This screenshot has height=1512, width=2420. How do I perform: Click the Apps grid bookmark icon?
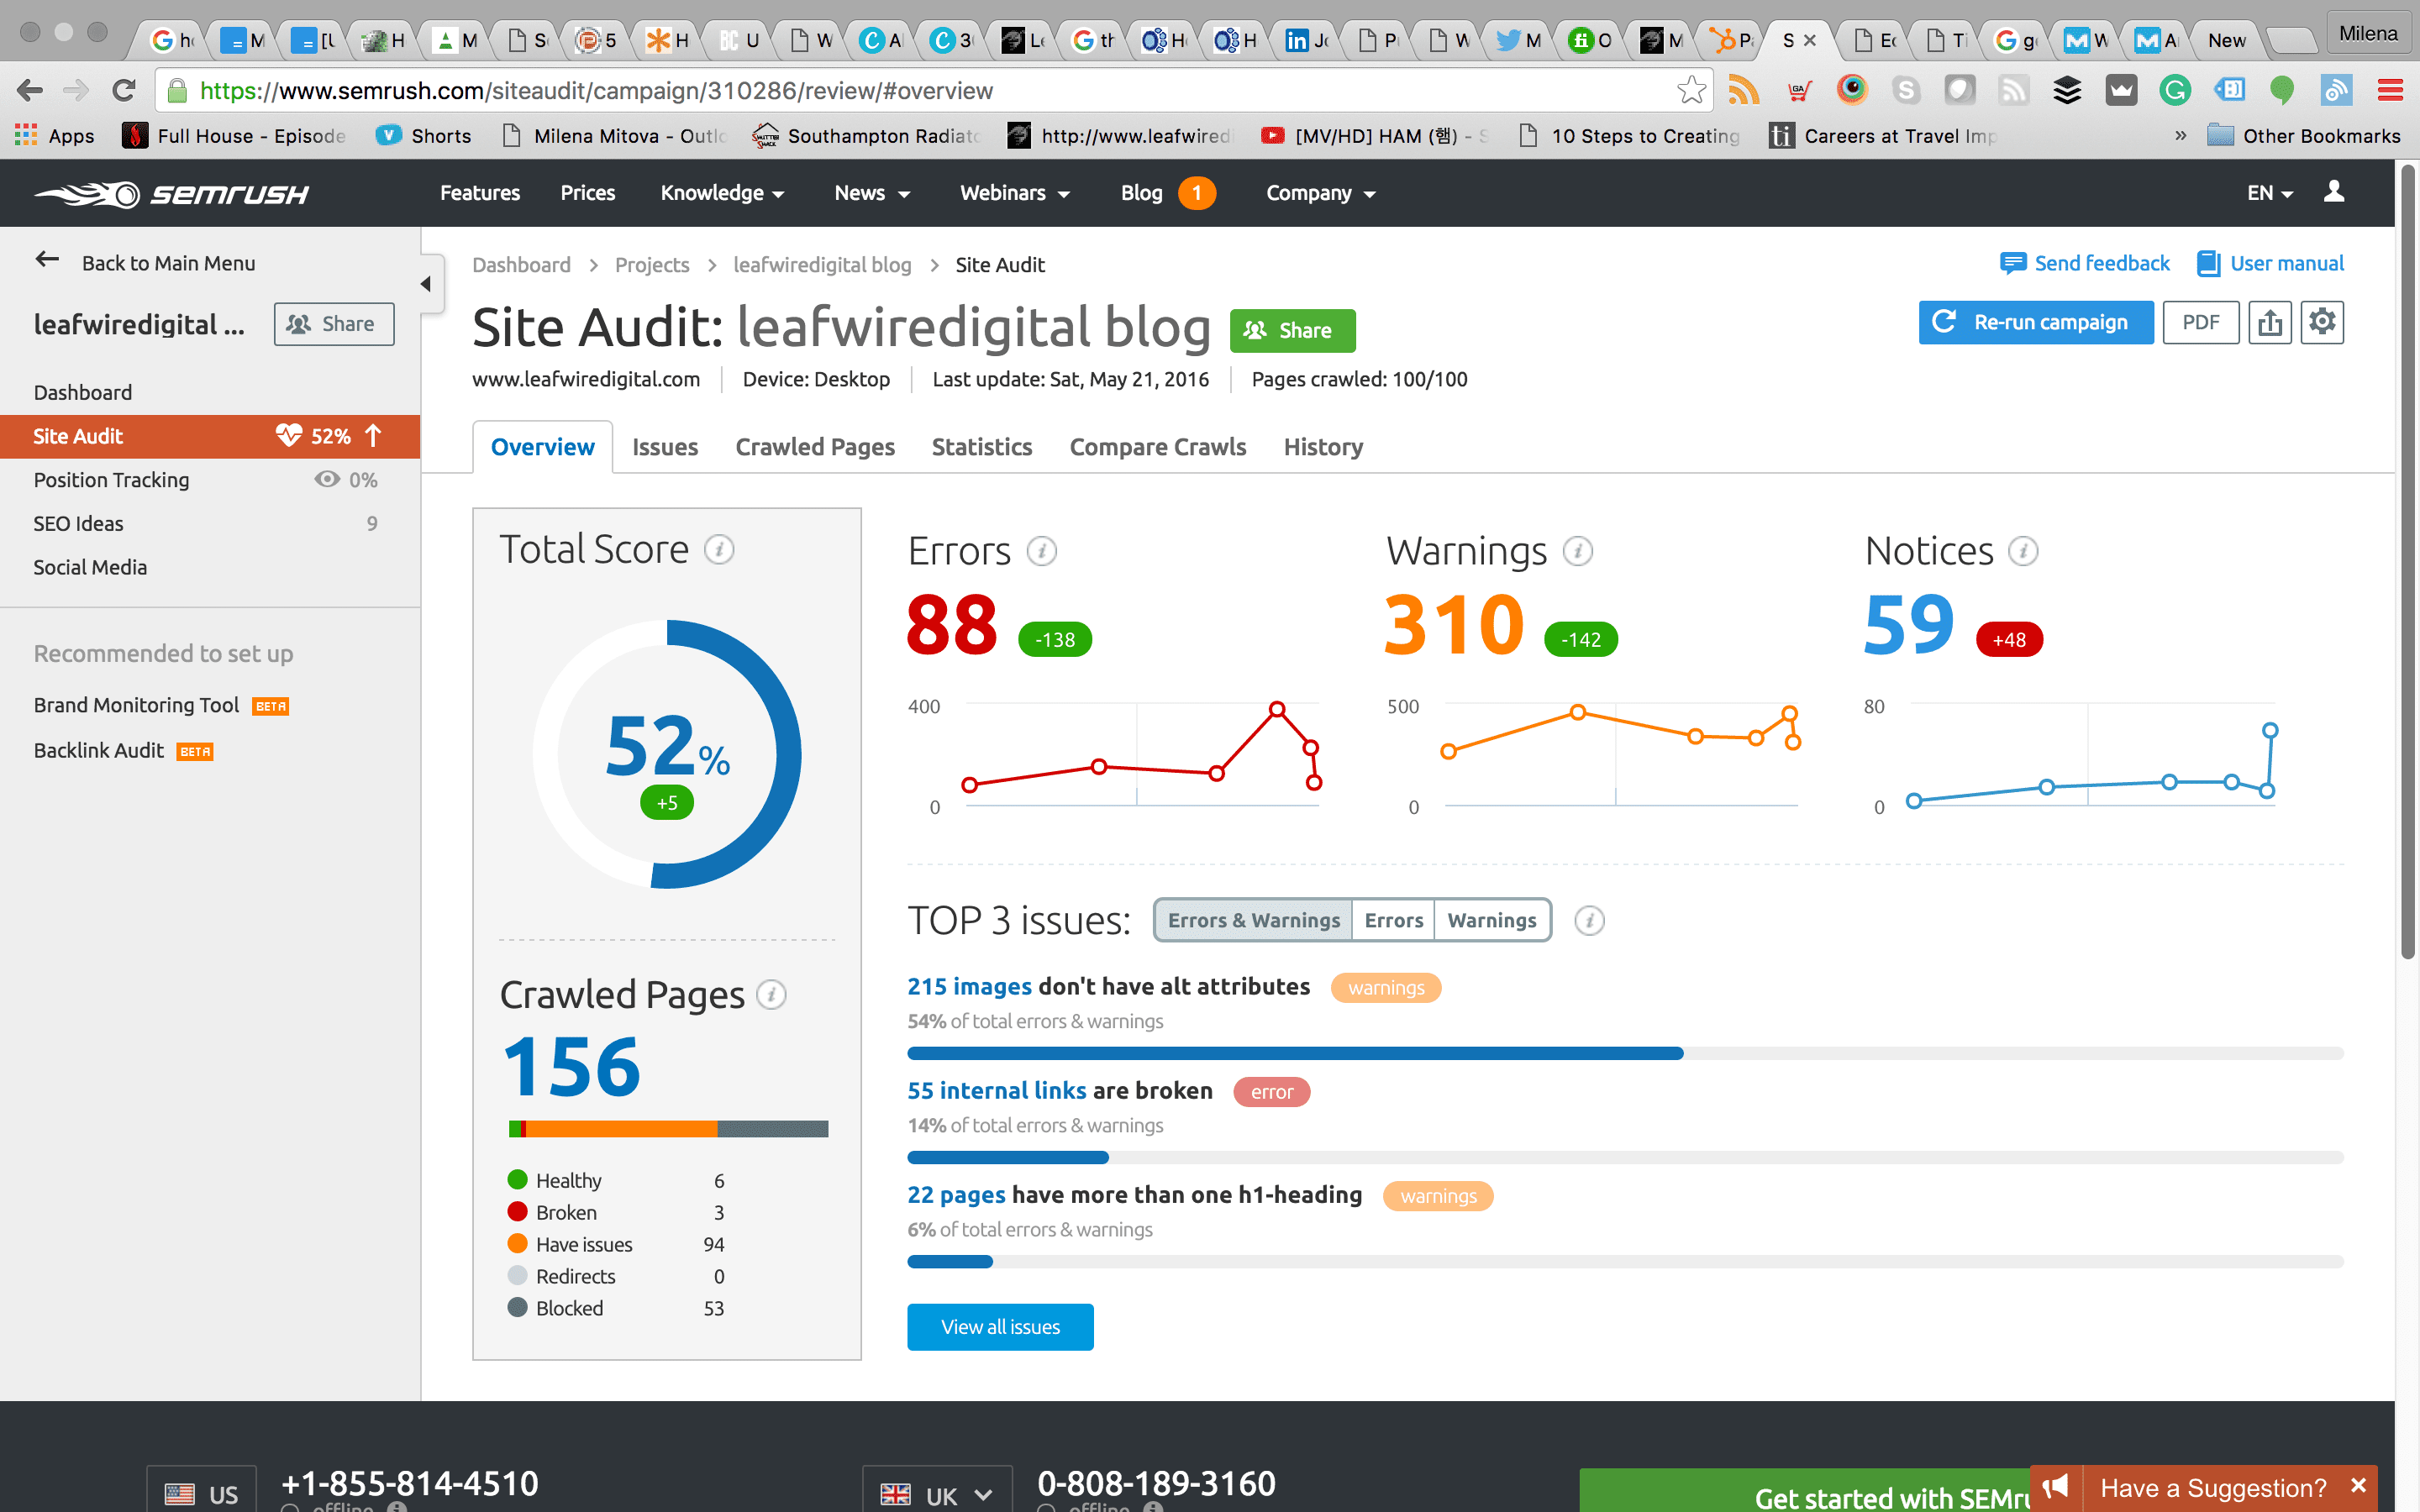26,135
